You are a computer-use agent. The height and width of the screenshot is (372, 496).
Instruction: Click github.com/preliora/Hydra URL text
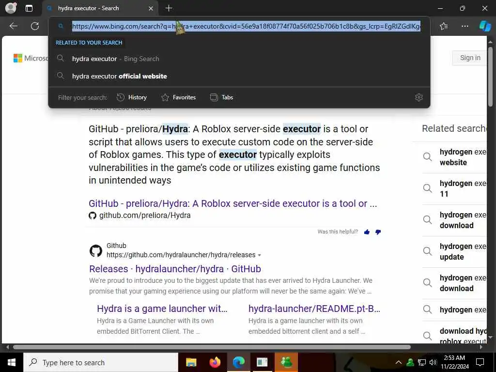145,216
